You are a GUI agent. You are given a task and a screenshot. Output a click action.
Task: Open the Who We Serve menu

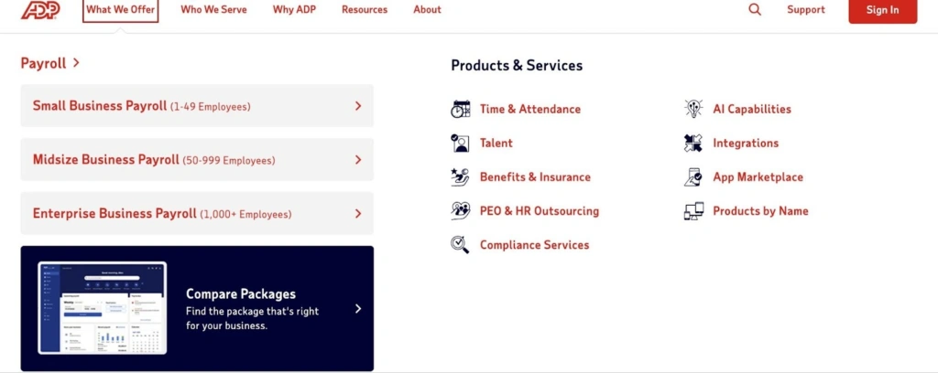click(x=213, y=10)
